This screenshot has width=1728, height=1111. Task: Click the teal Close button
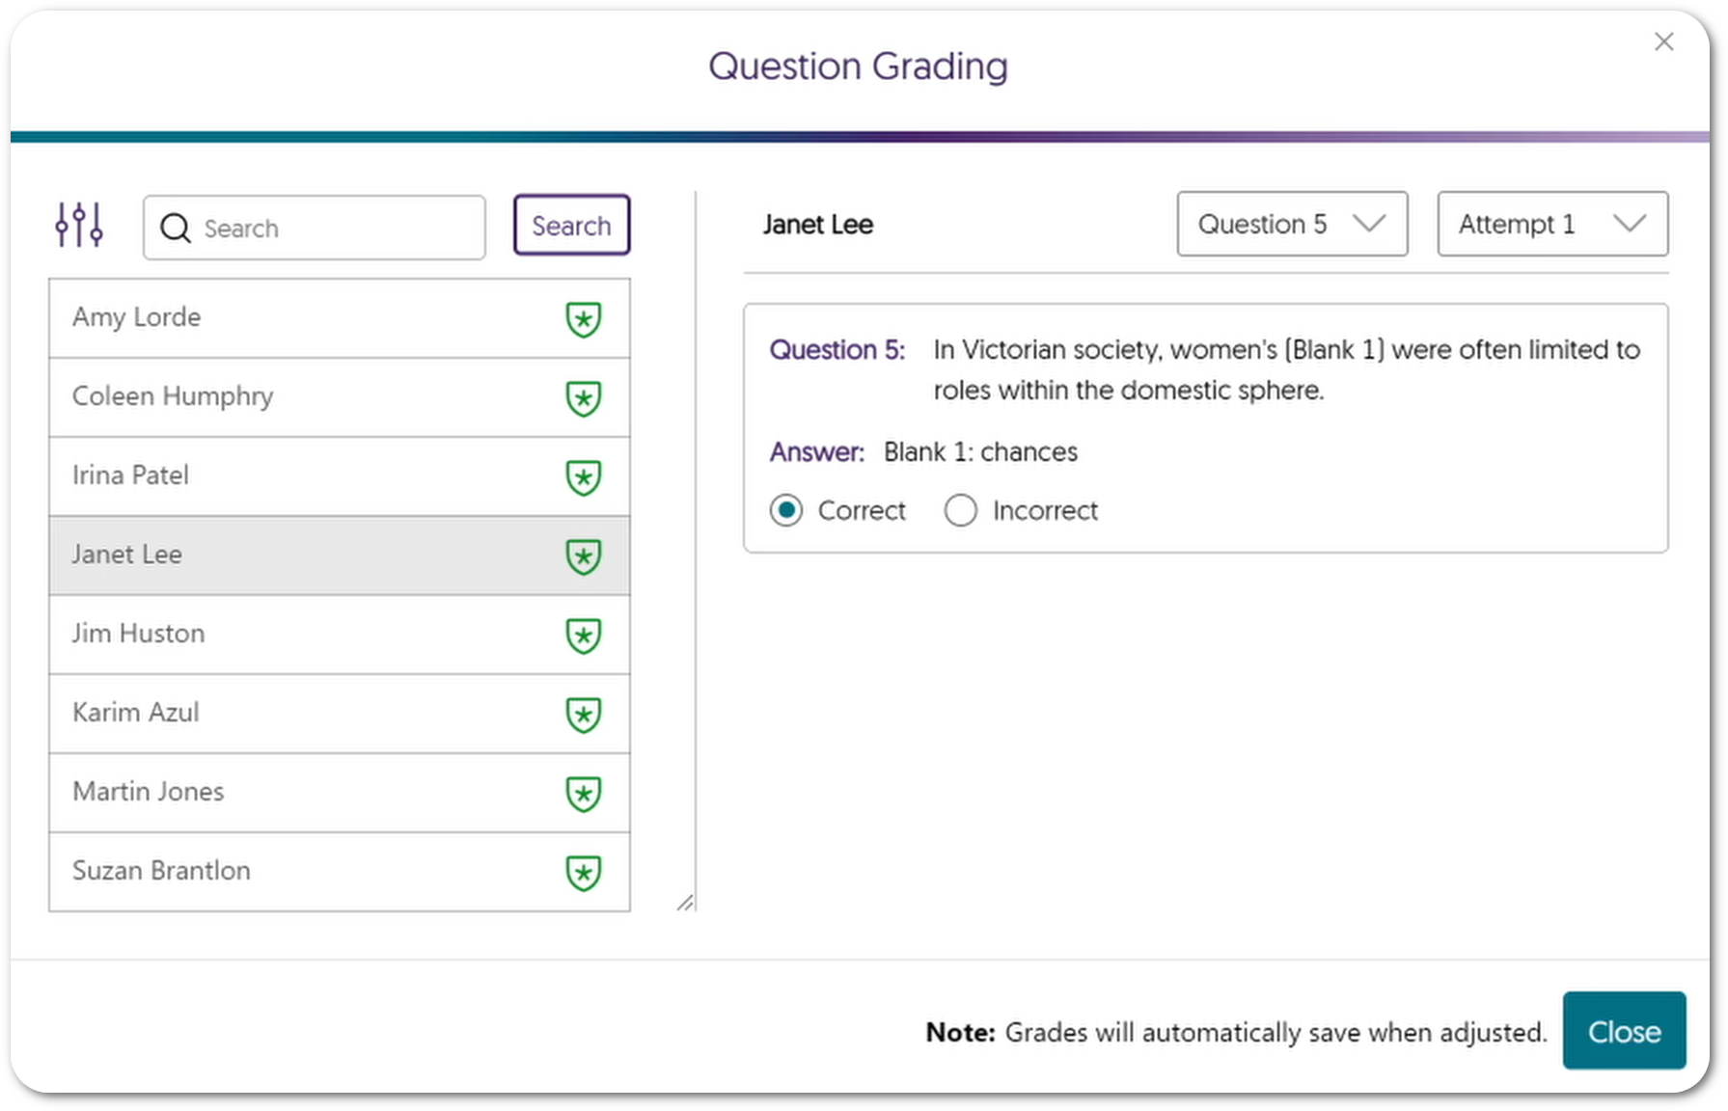pyautogui.click(x=1623, y=1031)
